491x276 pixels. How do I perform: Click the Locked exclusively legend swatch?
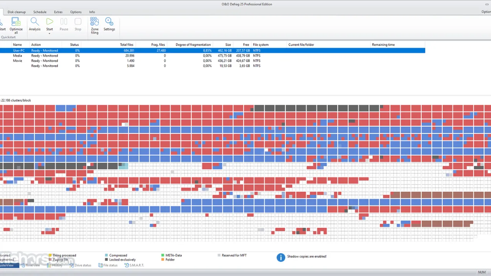(106, 260)
